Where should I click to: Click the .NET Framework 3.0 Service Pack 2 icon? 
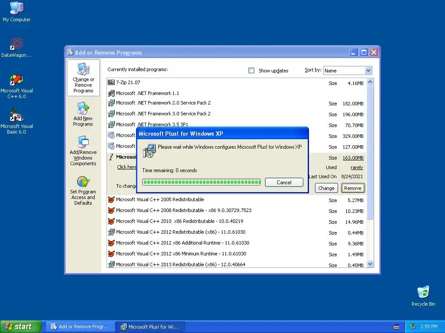click(x=111, y=114)
